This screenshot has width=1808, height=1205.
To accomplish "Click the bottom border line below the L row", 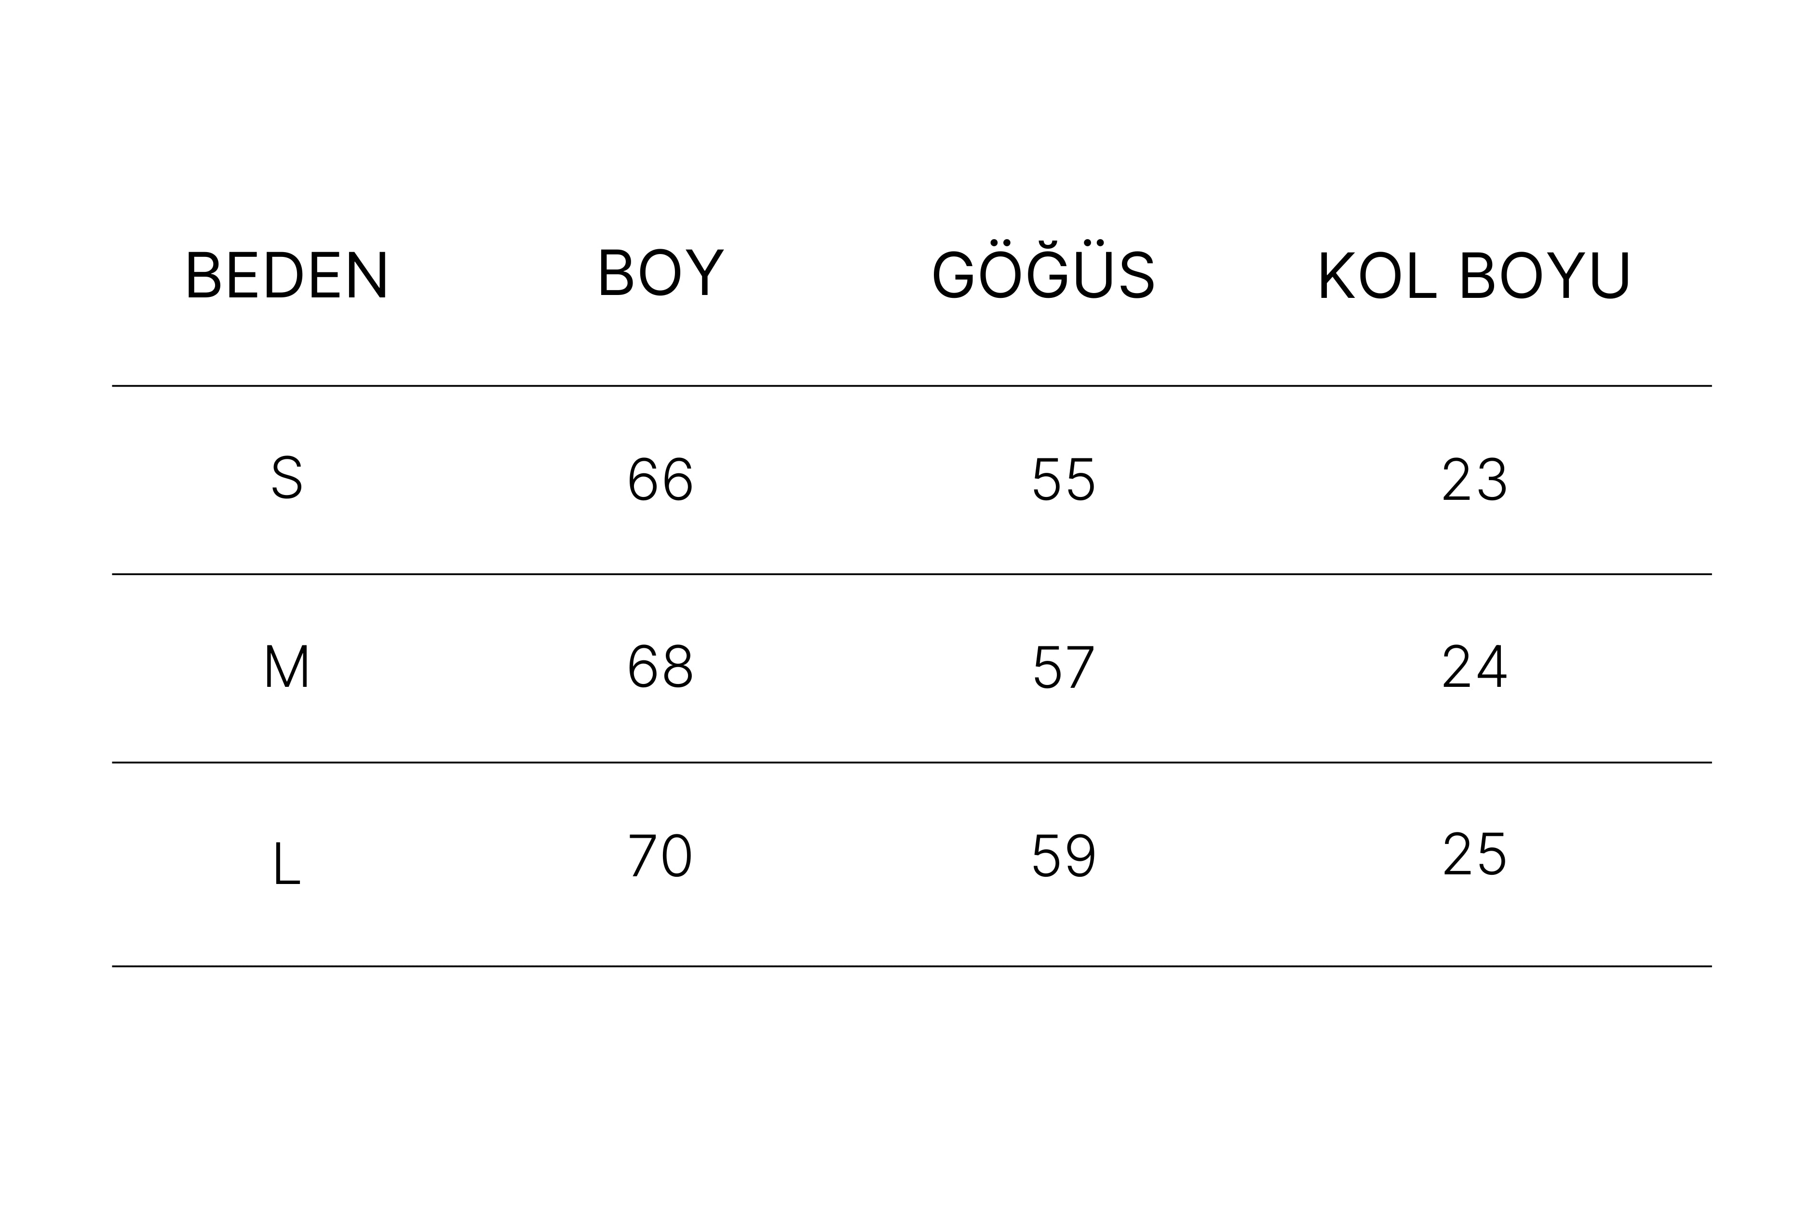I will 912,966.
